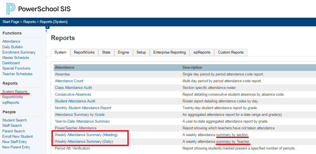Screen dimensions: 316x154
Task: Click the Reports page heading
Action: click(63, 38)
